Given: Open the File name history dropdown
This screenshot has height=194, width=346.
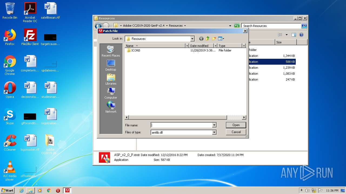Looking at the screenshot, I should (x=214, y=125).
